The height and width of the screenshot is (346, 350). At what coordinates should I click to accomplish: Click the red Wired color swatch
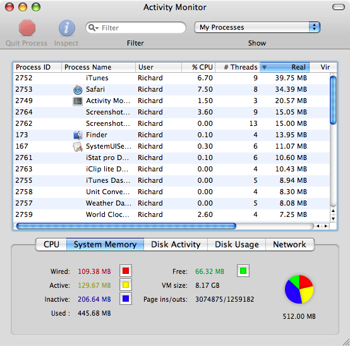[x=126, y=271]
